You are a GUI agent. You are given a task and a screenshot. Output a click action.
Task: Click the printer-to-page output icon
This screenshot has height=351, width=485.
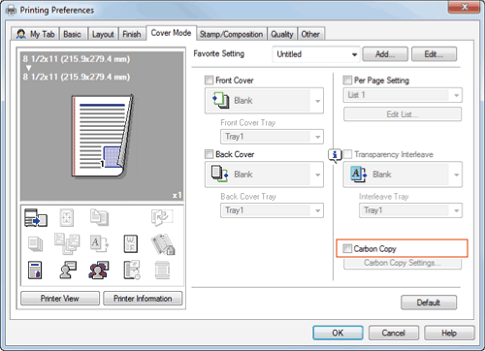(x=36, y=217)
